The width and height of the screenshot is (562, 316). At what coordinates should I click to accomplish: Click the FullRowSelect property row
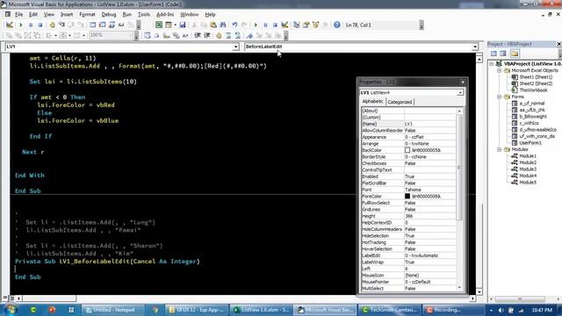point(408,203)
